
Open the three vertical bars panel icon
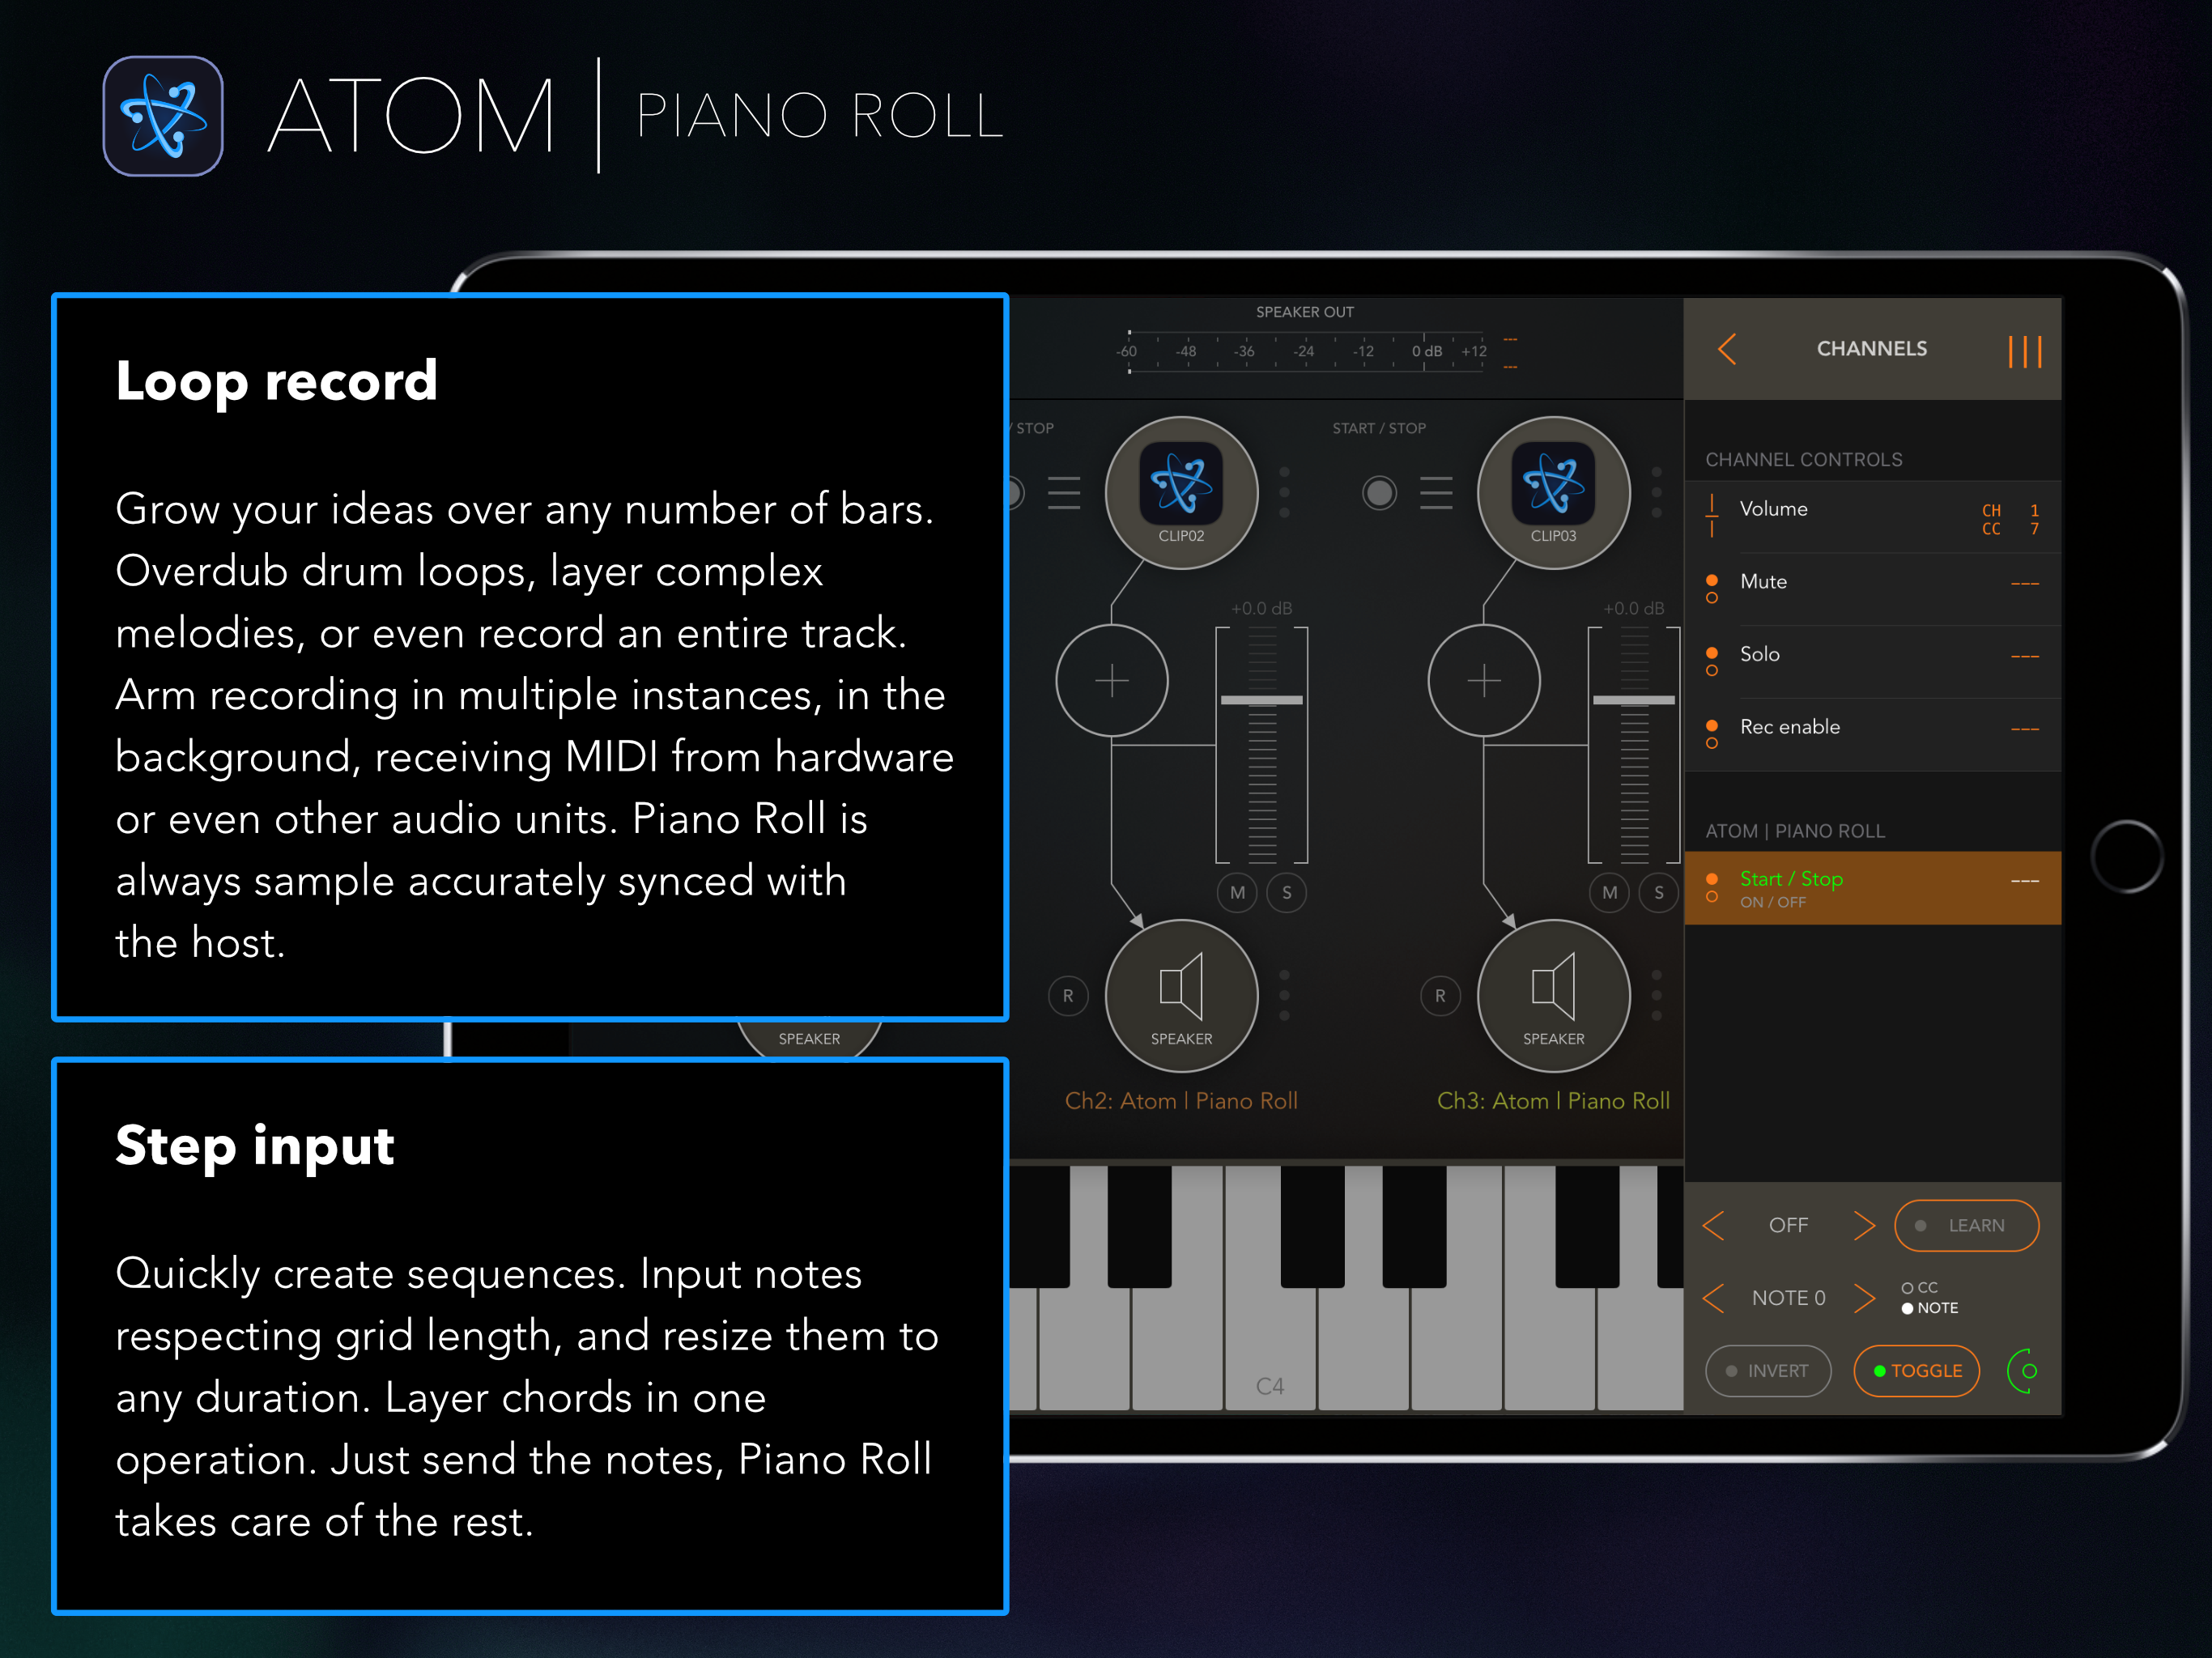[2024, 351]
